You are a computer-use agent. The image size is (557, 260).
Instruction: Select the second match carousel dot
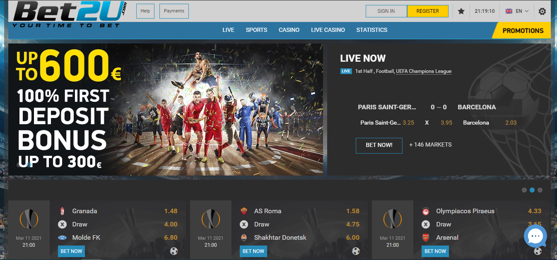tap(532, 190)
